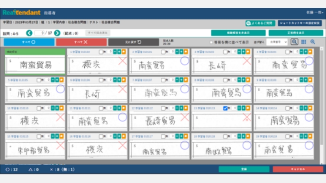Go to the previous question with left arrow
The image size is (326, 183).
[29, 33]
